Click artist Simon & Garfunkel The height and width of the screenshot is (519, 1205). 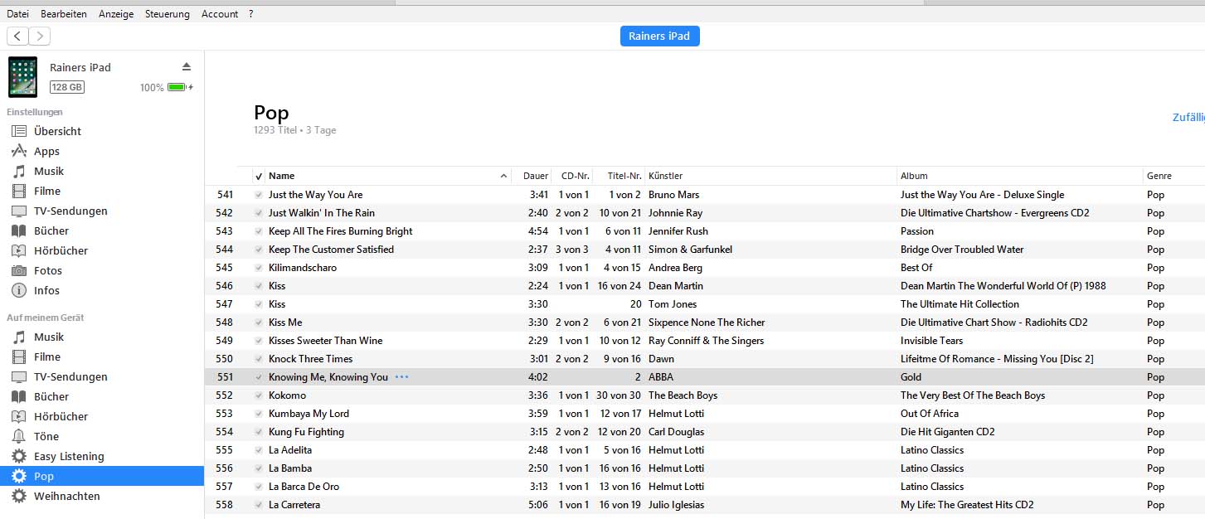[690, 250]
